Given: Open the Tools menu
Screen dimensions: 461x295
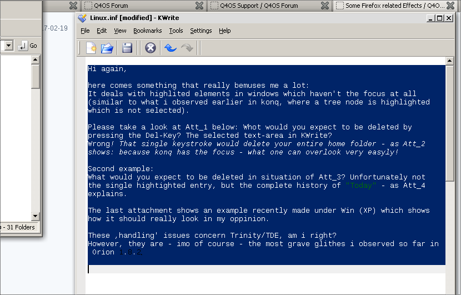Looking at the screenshot, I should pos(176,31).
